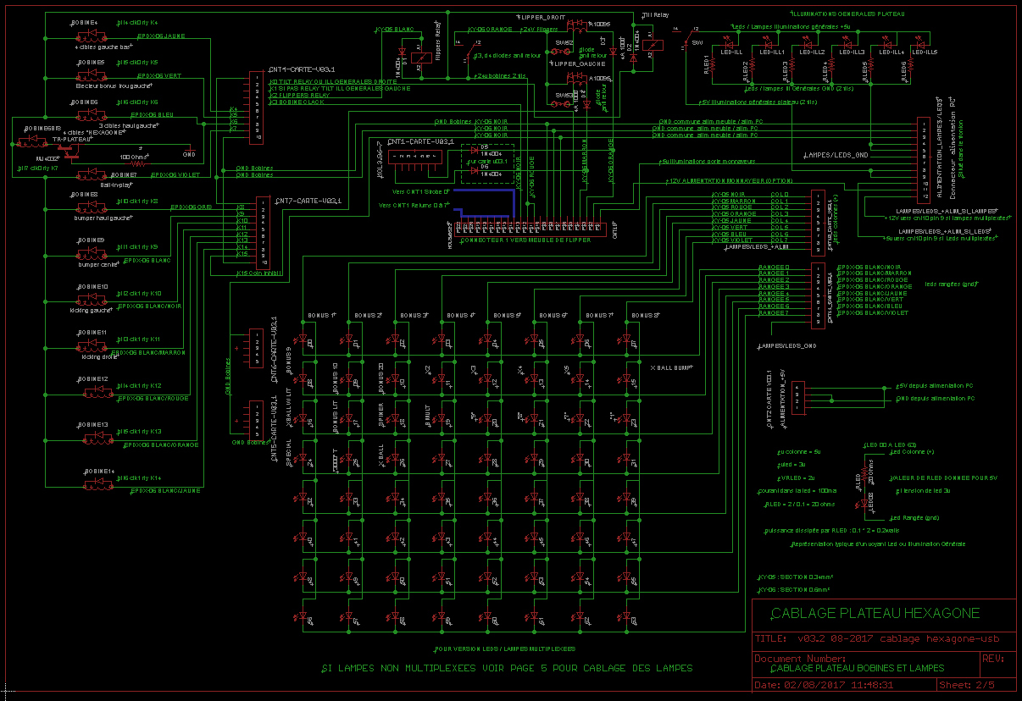
Task: Click the CABLAGE PLATEAU HEXAGONE title text
Action: point(875,613)
